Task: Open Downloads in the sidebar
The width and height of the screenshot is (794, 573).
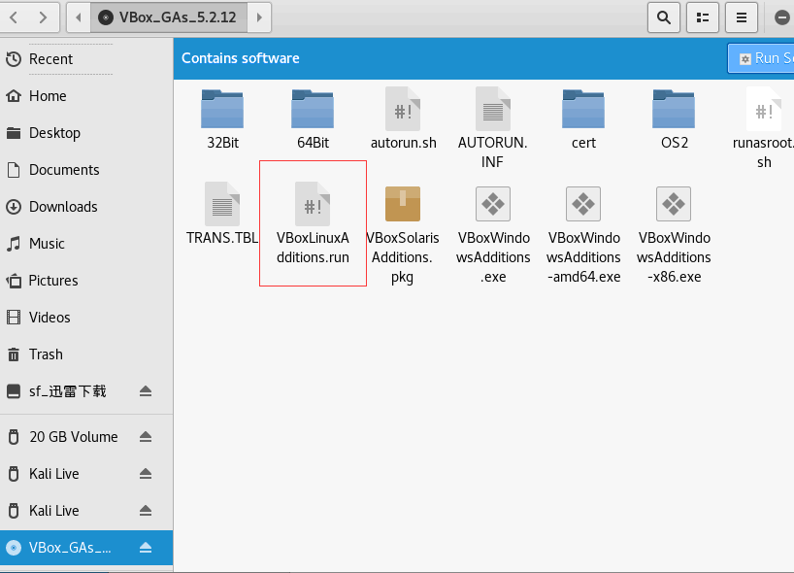Action: click(x=86, y=207)
